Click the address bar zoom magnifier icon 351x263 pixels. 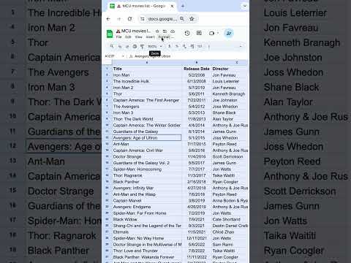coord(182,18)
